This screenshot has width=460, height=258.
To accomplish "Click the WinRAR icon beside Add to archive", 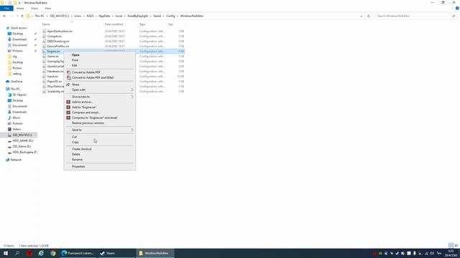I will point(68,102).
